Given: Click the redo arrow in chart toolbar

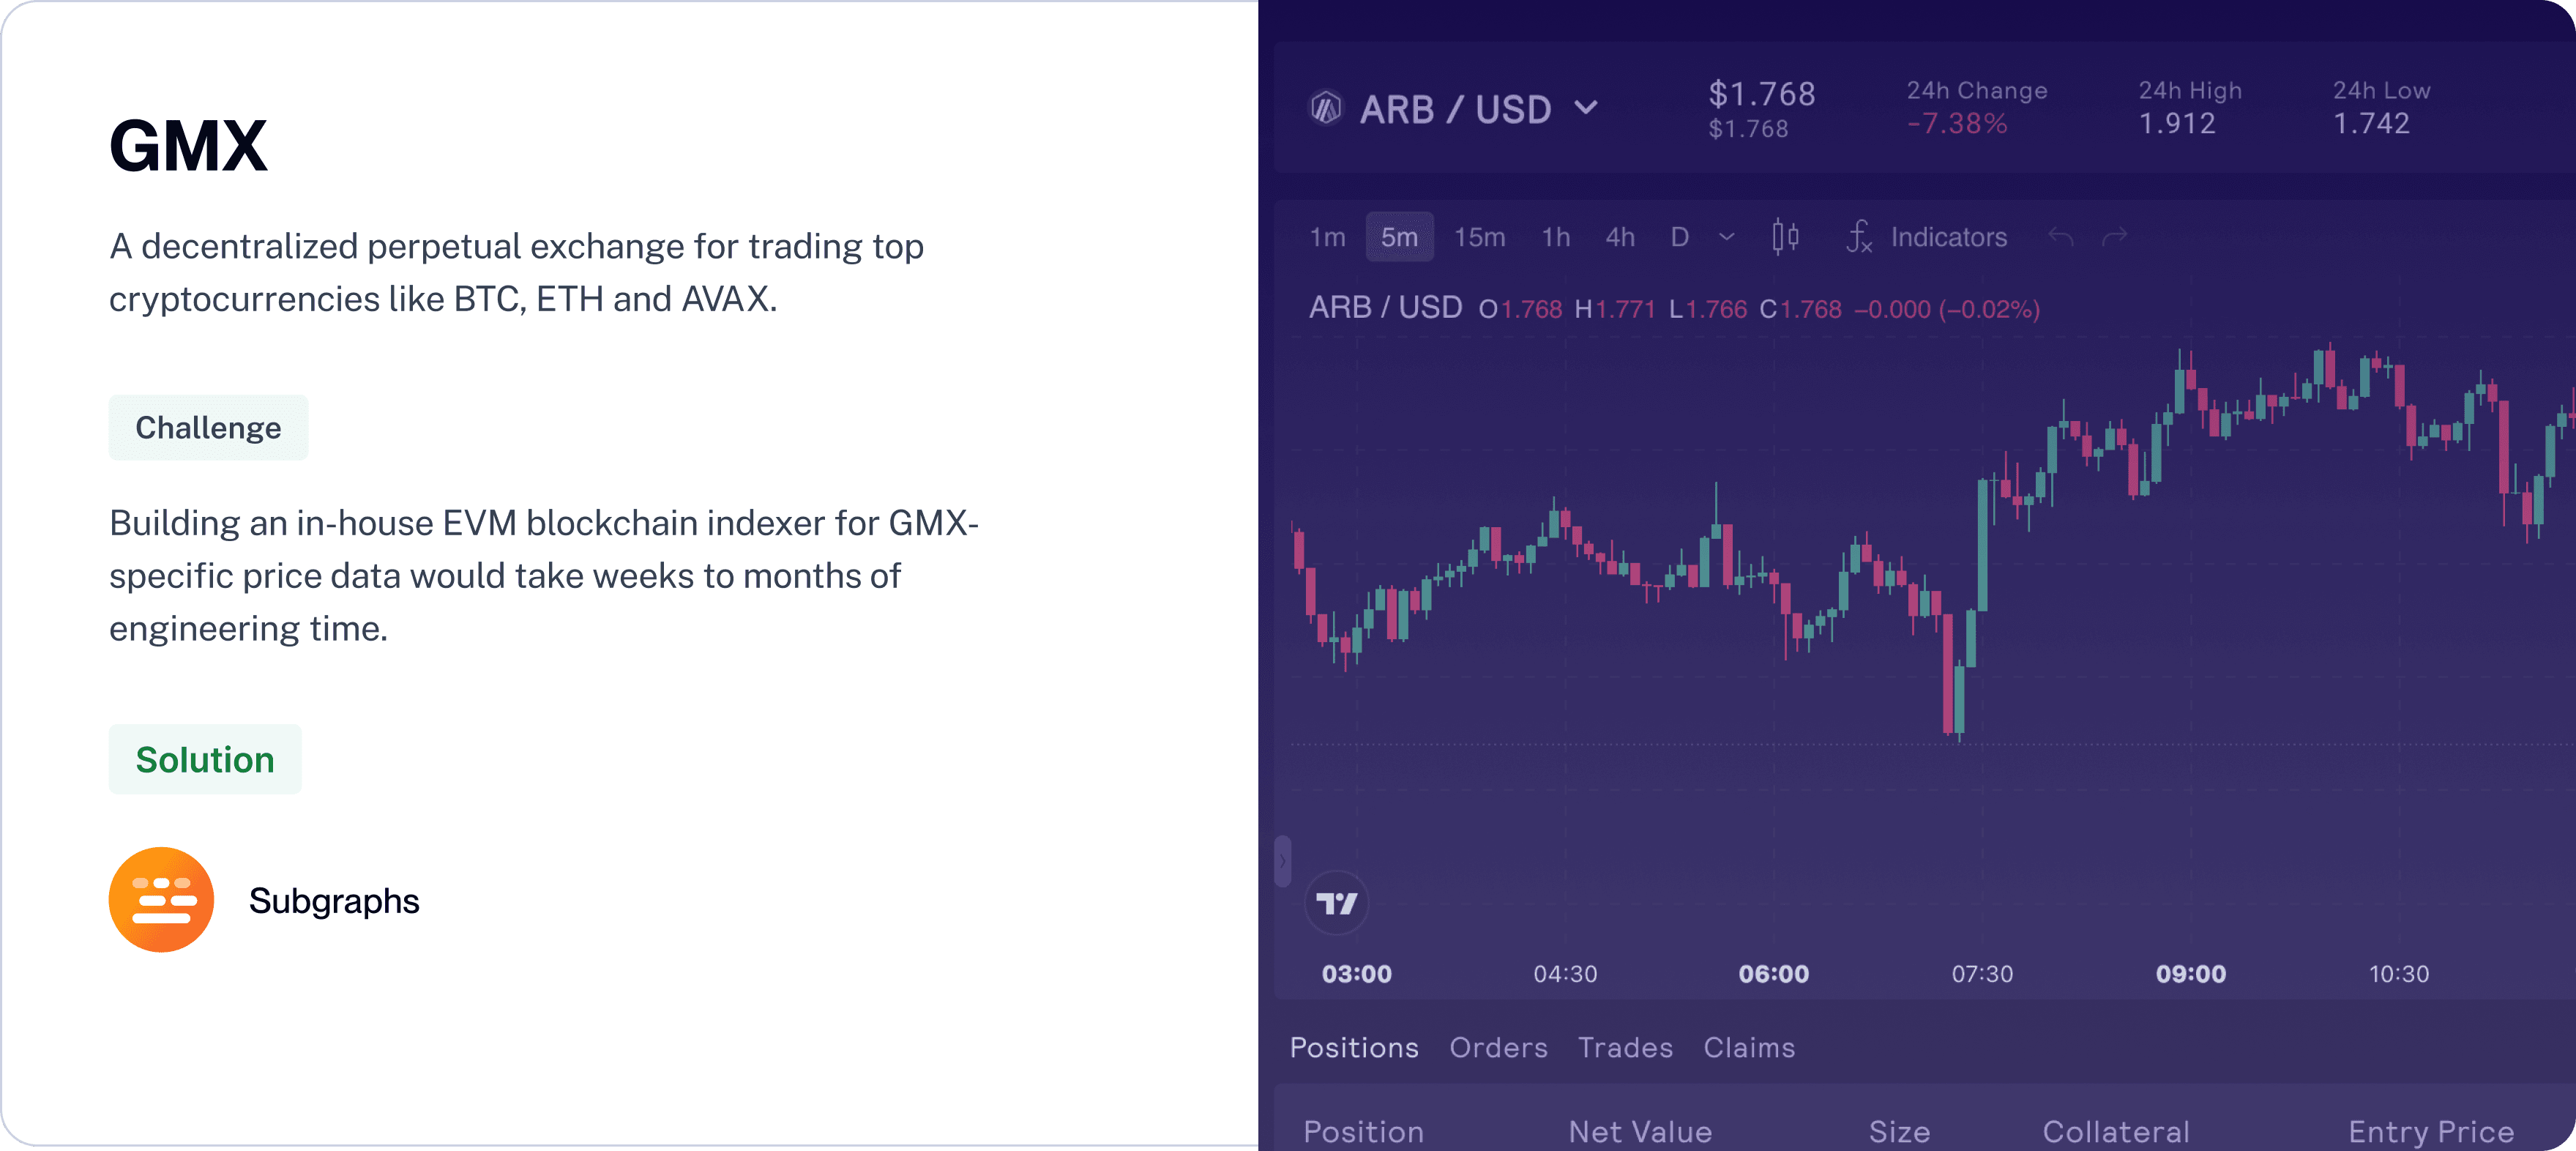Looking at the screenshot, I should [2115, 237].
